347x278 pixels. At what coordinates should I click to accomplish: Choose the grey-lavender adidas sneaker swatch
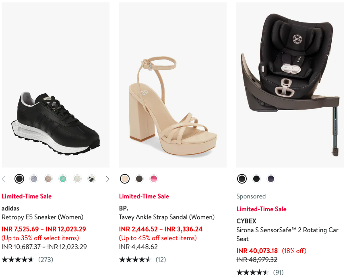coord(34,179)
